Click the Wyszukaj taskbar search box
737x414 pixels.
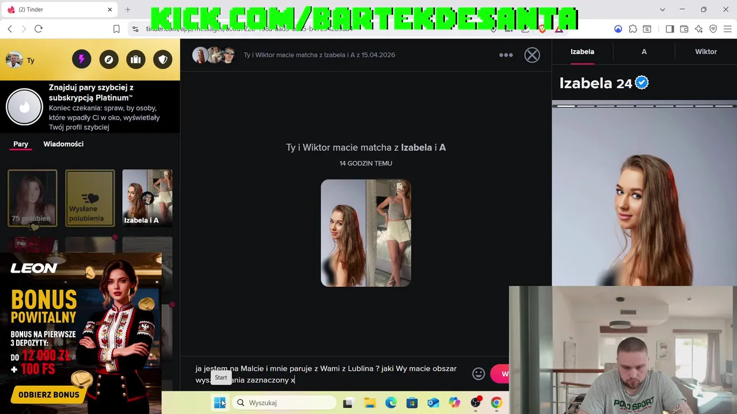(284, 403)
